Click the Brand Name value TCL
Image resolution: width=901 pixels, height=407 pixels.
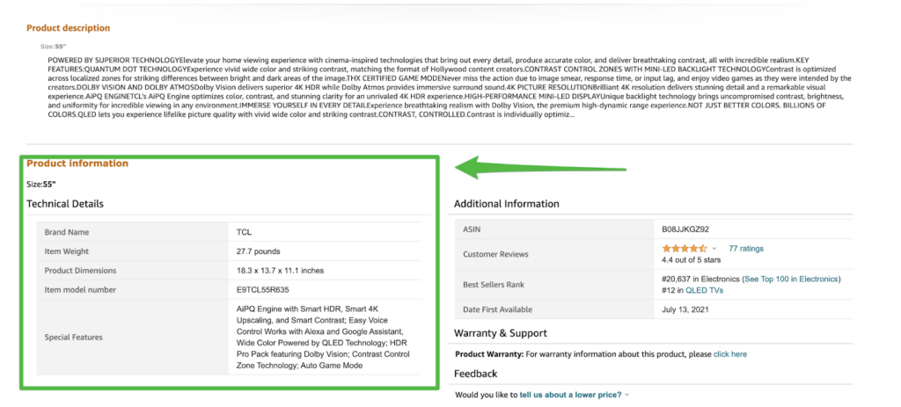coord(244,232)
